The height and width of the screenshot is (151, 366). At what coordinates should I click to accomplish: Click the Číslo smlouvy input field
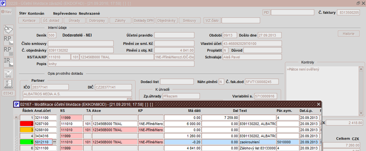point(81,44)
